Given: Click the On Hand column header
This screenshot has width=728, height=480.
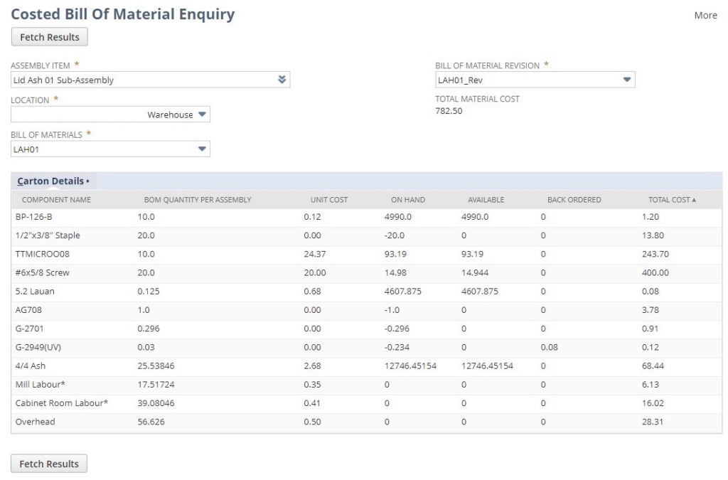Looking at the screenshot, I should point(407,200).
